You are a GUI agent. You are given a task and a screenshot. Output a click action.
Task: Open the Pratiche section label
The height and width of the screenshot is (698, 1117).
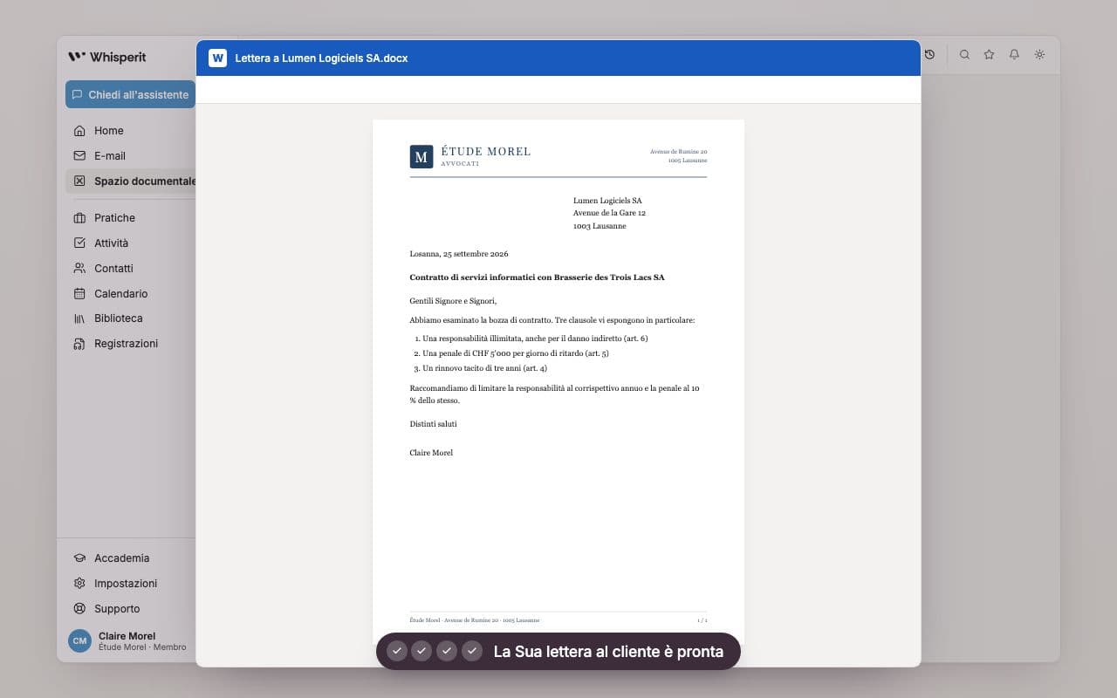(114, 218)
